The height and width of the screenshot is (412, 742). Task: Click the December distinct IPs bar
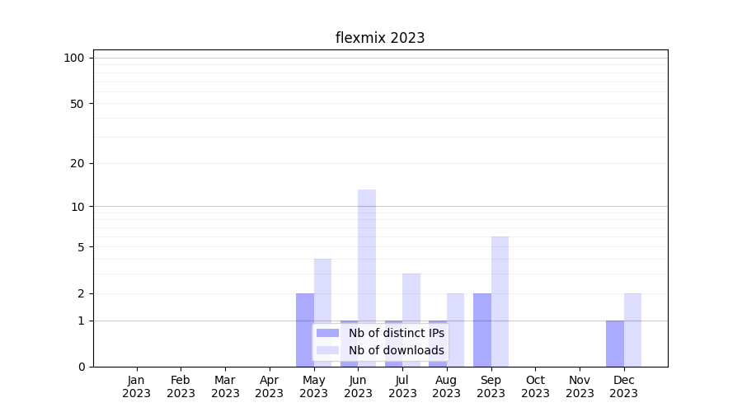click(x=615, y=344)
